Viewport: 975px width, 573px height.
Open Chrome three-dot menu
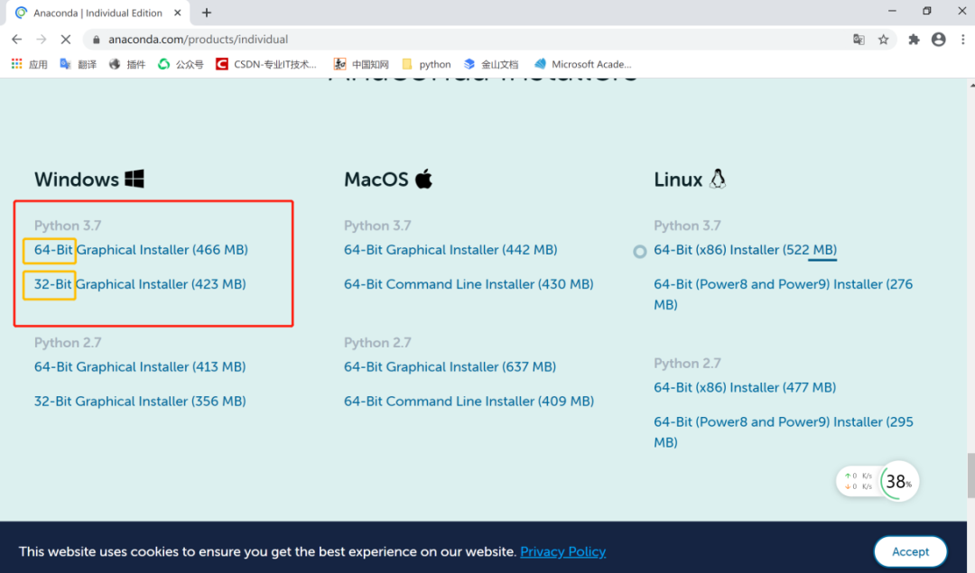pos(962,39)
